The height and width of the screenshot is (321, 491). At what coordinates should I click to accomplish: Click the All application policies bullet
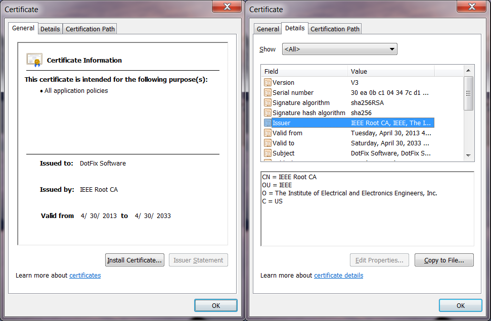point(74,91)
